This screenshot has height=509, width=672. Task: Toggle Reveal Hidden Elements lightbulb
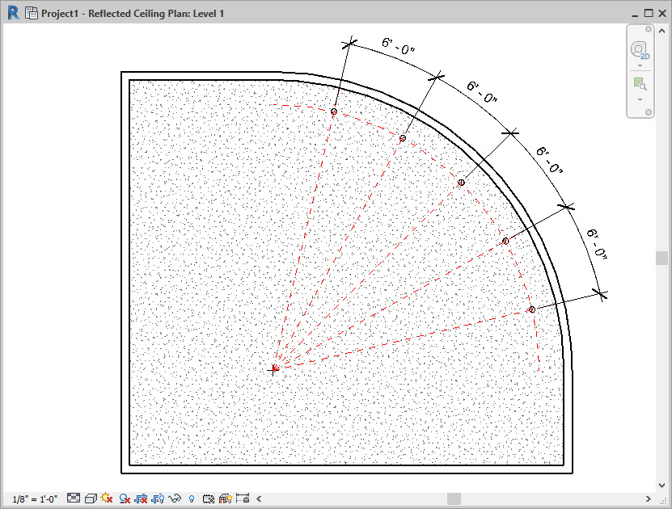tap(192, 498)
